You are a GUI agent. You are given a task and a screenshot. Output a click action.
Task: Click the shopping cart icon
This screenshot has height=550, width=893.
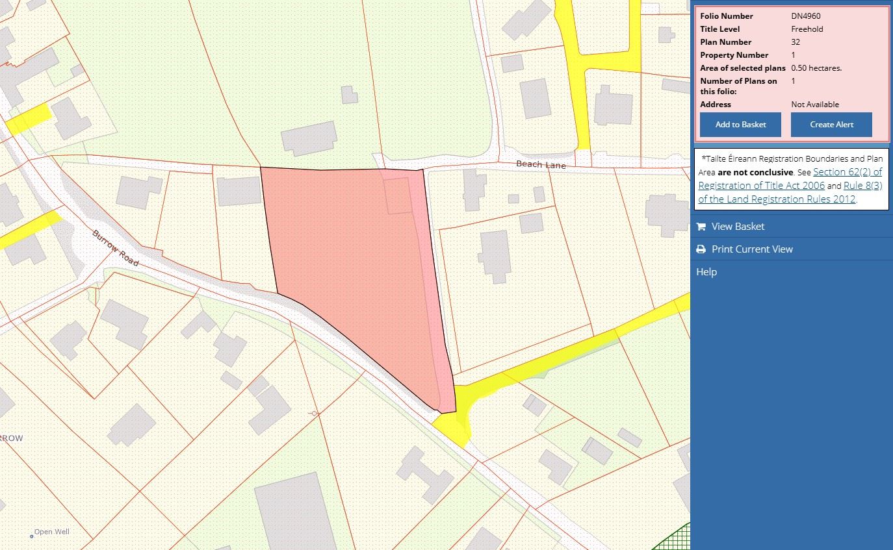701,226
